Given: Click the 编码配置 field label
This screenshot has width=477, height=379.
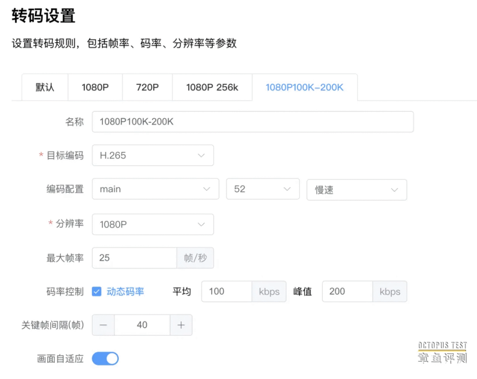Looking at the screenshot, I should [x=65, y=189].
